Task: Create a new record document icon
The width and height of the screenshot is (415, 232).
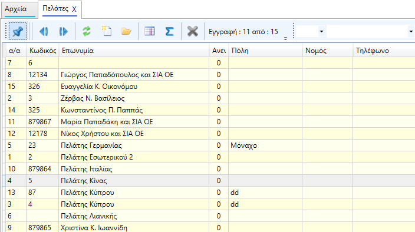Action: (x=107, y=31)
